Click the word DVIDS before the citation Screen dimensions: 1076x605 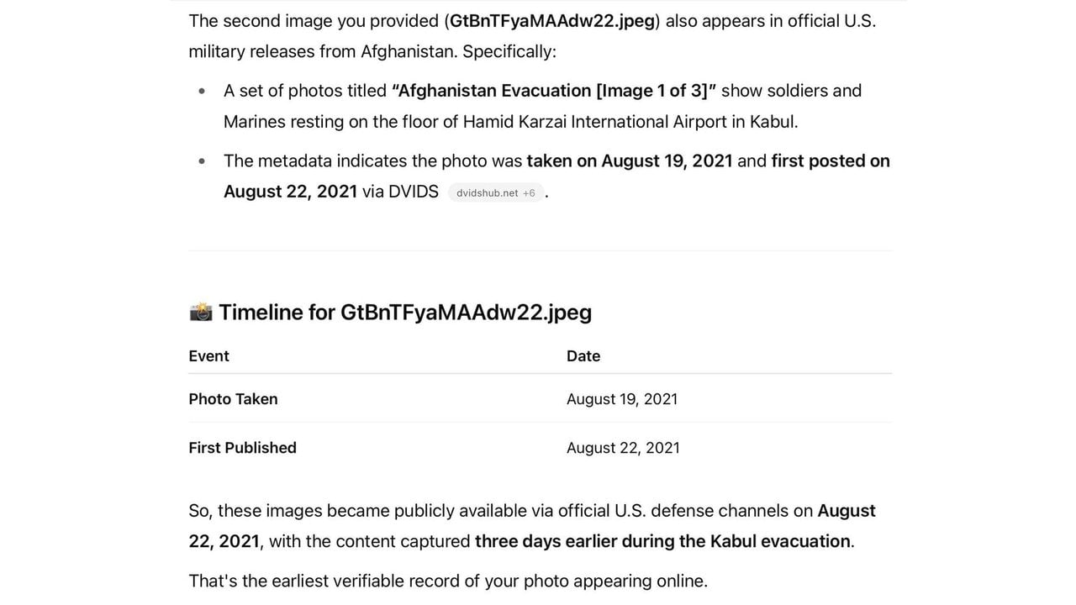pos(414,192)
